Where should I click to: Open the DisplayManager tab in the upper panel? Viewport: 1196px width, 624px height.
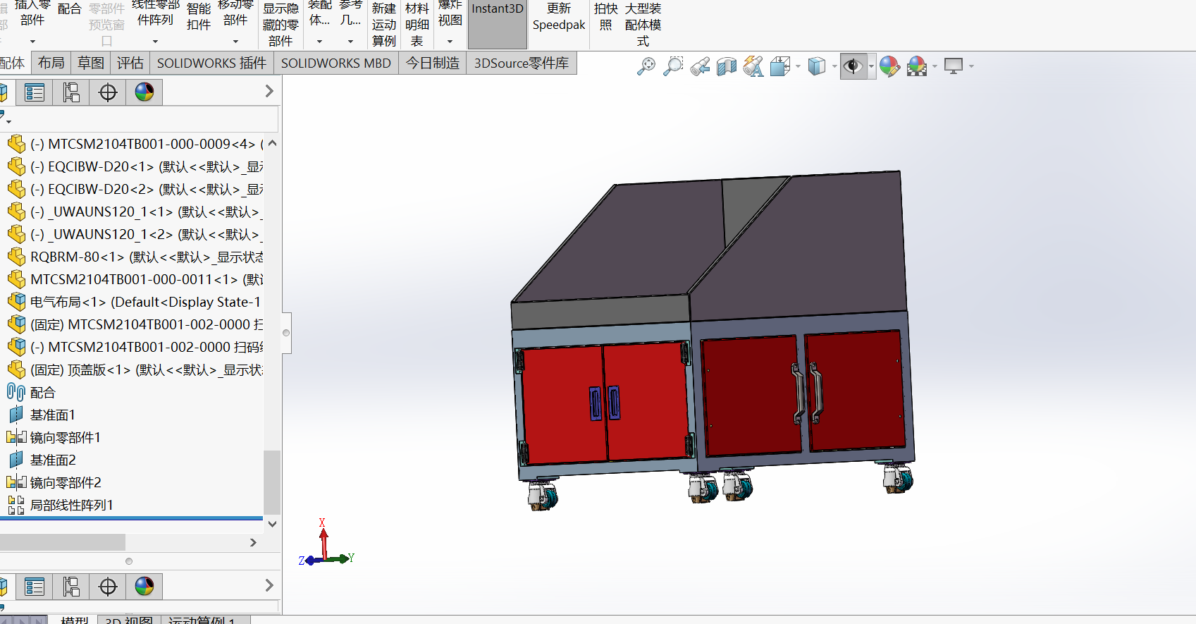[x=144, y=92]
